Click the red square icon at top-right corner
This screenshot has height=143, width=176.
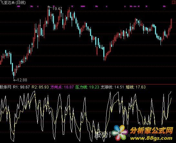(174, 2)
